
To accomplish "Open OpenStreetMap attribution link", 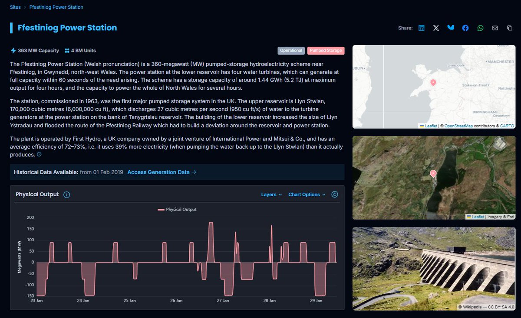I will 458,126.
